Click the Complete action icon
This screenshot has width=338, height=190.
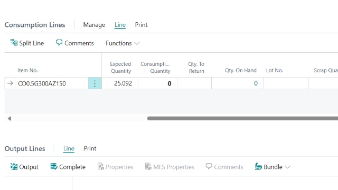coord(54,166)
